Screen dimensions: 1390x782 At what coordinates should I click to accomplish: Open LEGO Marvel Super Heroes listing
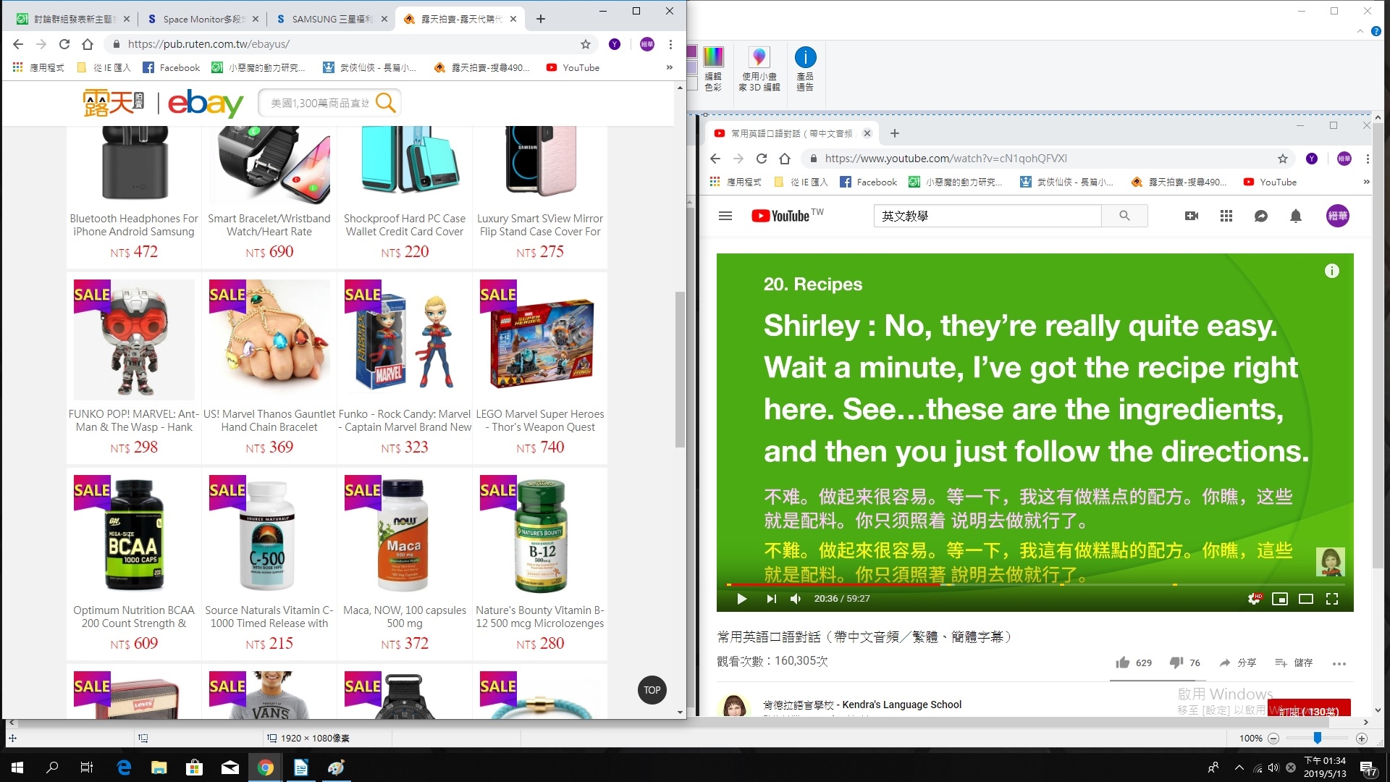tap(540, 369)
